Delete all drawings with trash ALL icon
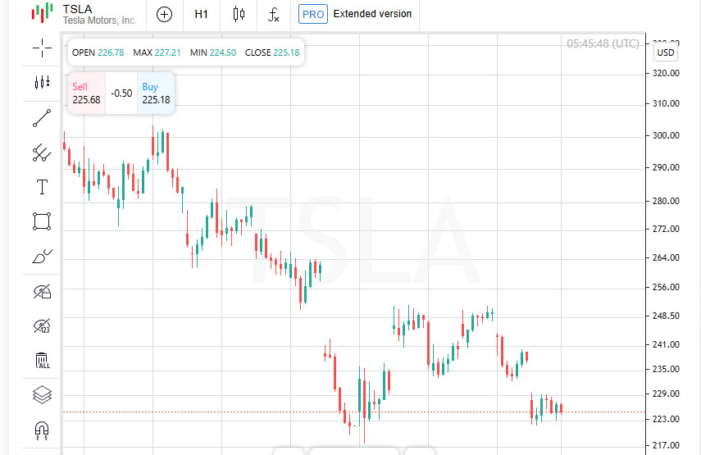Screen dimensions: 701x455 [x=42, y=360]
